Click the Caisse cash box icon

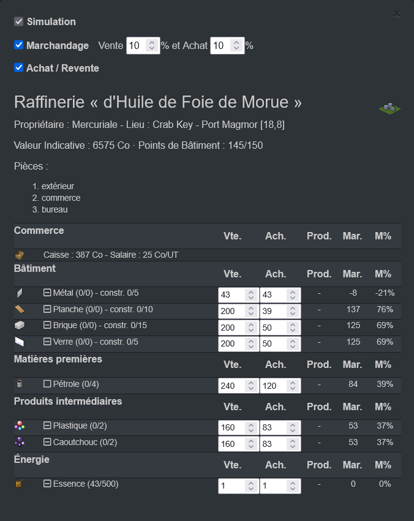[20, 255]
